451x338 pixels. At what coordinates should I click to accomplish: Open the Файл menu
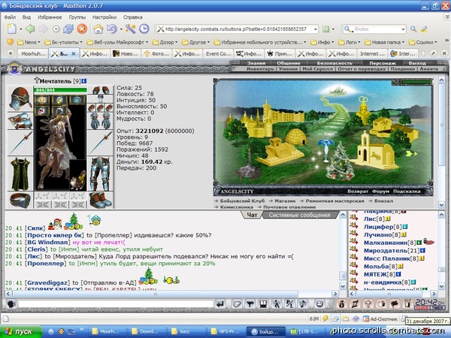10,17
